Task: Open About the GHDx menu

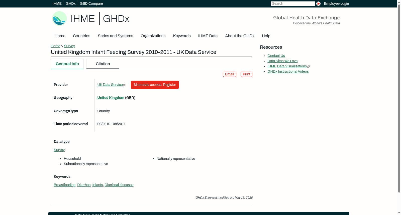Action: pyautogui.click(x=240, y=36)
